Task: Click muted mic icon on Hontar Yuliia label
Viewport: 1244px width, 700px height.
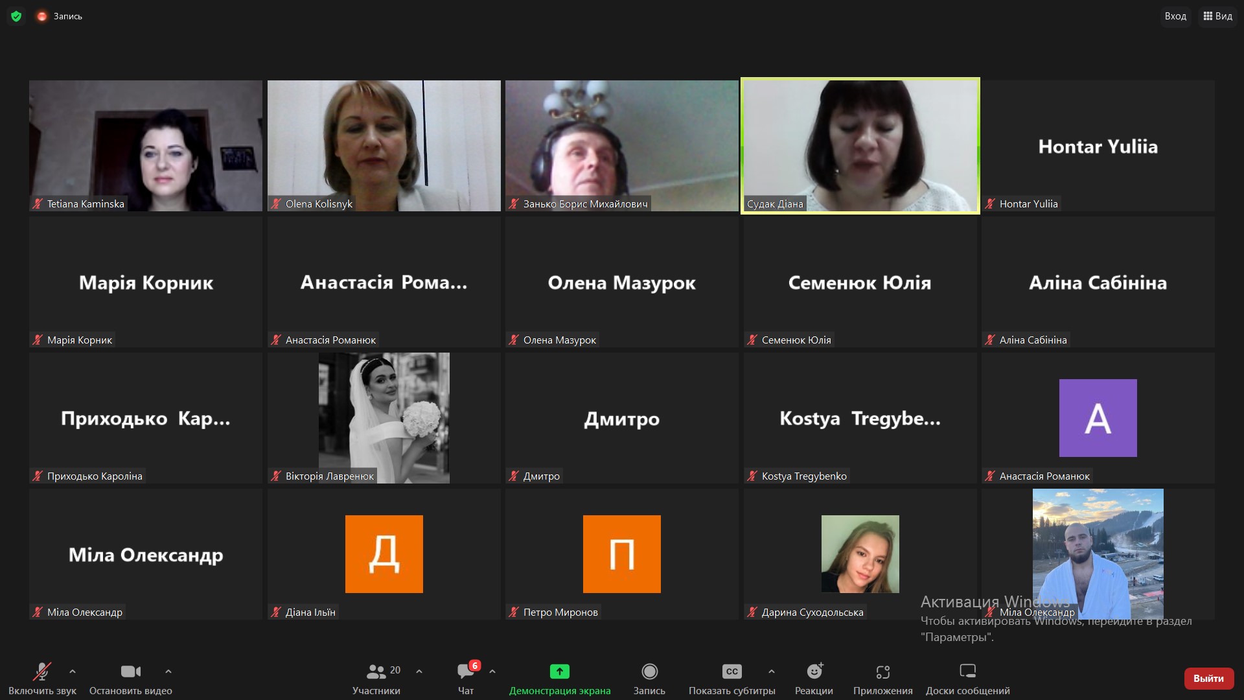Action: pyautogui.click(x=991, y=204)
